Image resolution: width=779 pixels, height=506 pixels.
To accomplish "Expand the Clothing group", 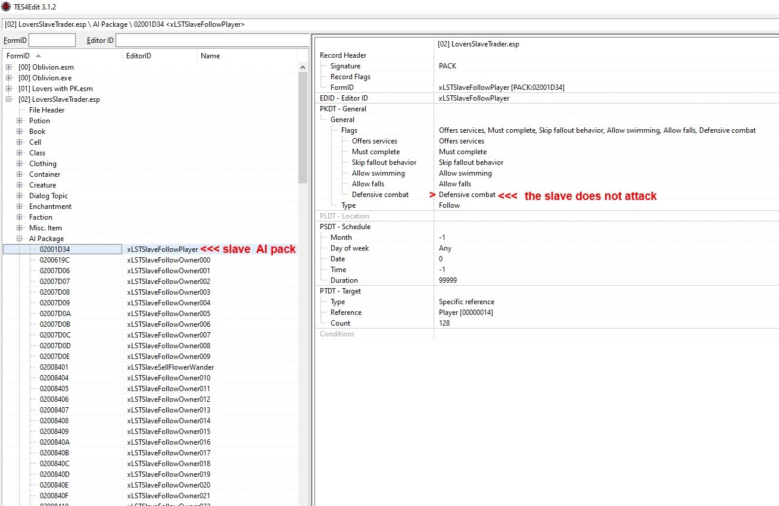I will pos(20,164).
